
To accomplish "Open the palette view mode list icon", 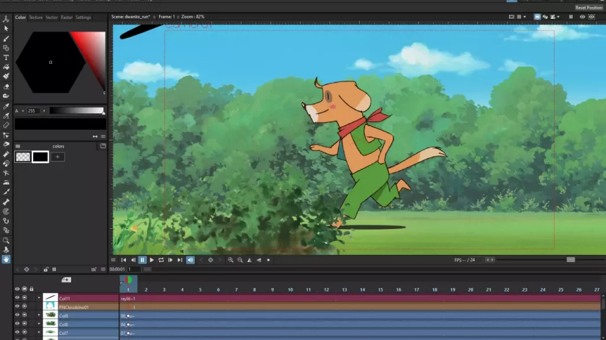I will point(18,146).
